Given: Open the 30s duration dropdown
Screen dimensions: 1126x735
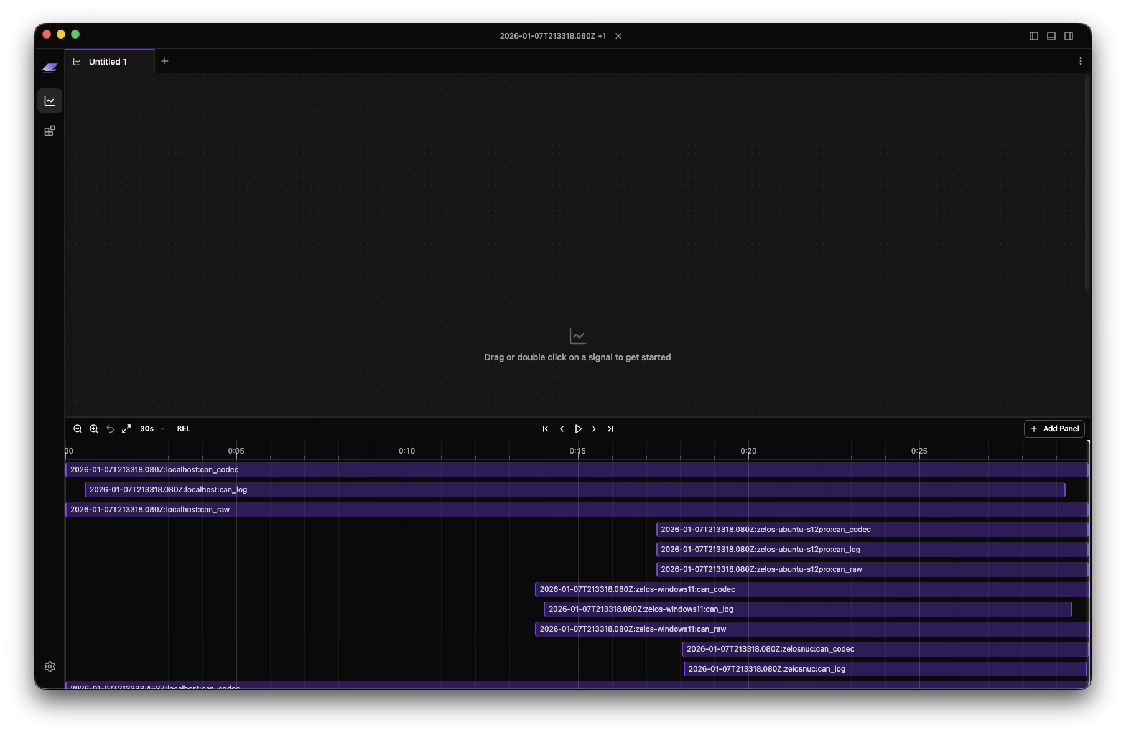Looking at the screenshot, I should [x=152, y=429].
